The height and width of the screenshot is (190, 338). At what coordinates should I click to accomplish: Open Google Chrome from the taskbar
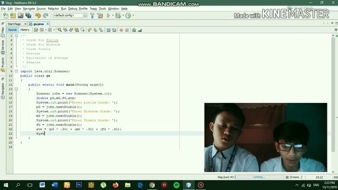tap(152, 185)
